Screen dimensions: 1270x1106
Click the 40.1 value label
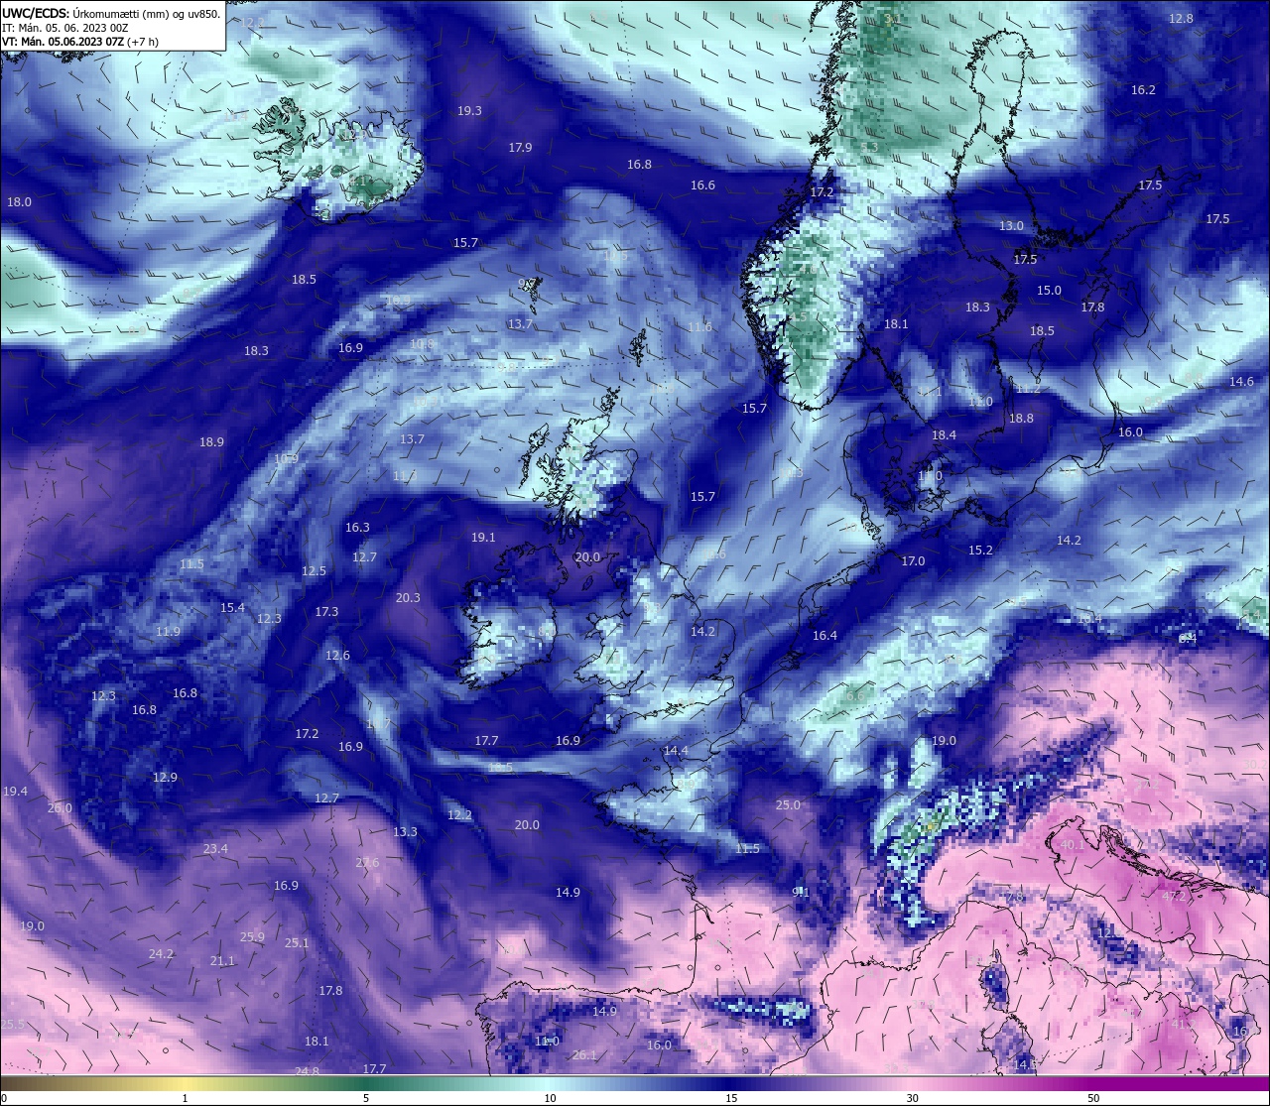click(1073, 845)
